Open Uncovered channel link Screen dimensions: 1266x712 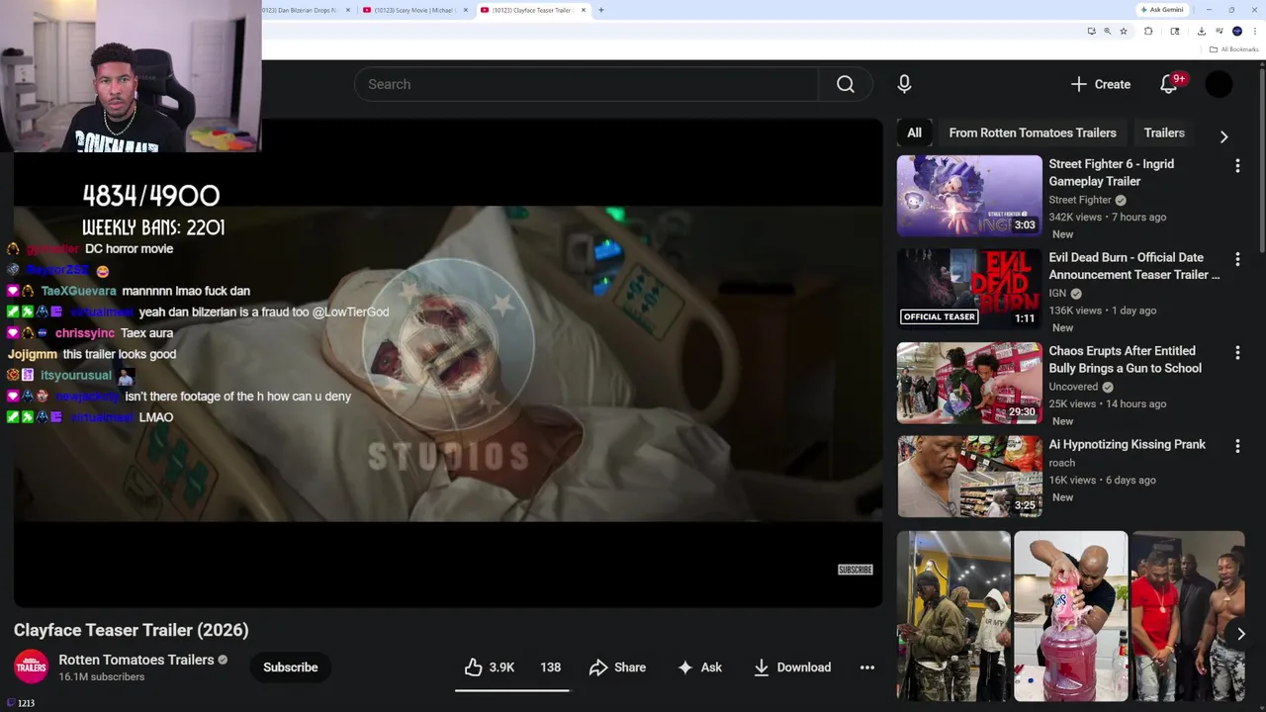point(1073,387)
